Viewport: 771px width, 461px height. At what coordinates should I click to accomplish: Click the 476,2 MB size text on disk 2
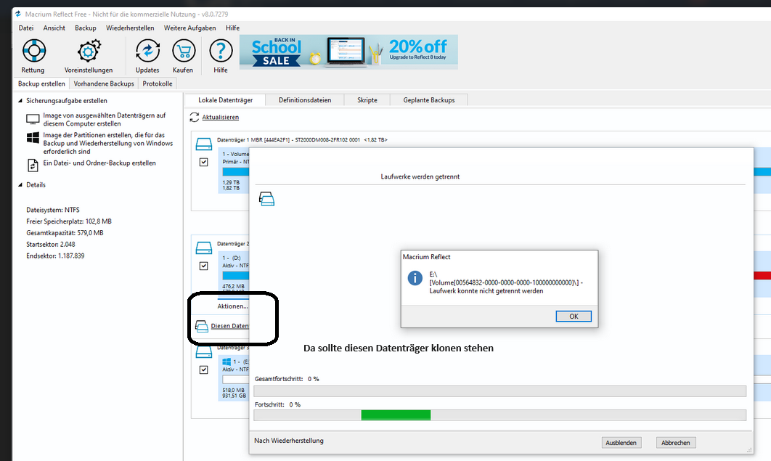233,286
